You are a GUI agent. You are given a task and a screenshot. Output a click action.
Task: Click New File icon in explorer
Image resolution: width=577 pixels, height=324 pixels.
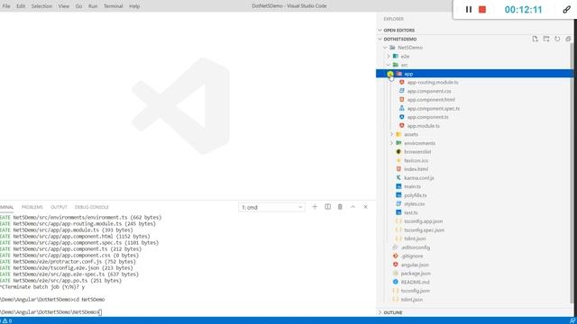[535, 39]
